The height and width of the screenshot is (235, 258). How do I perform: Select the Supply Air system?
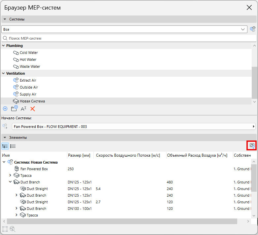(x=126, y=94)
